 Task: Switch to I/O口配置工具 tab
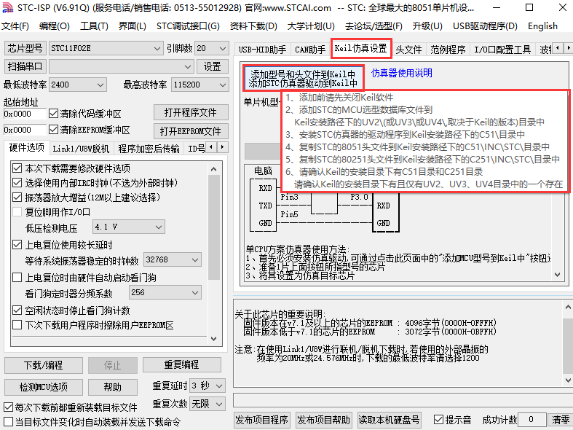(502, 50)
